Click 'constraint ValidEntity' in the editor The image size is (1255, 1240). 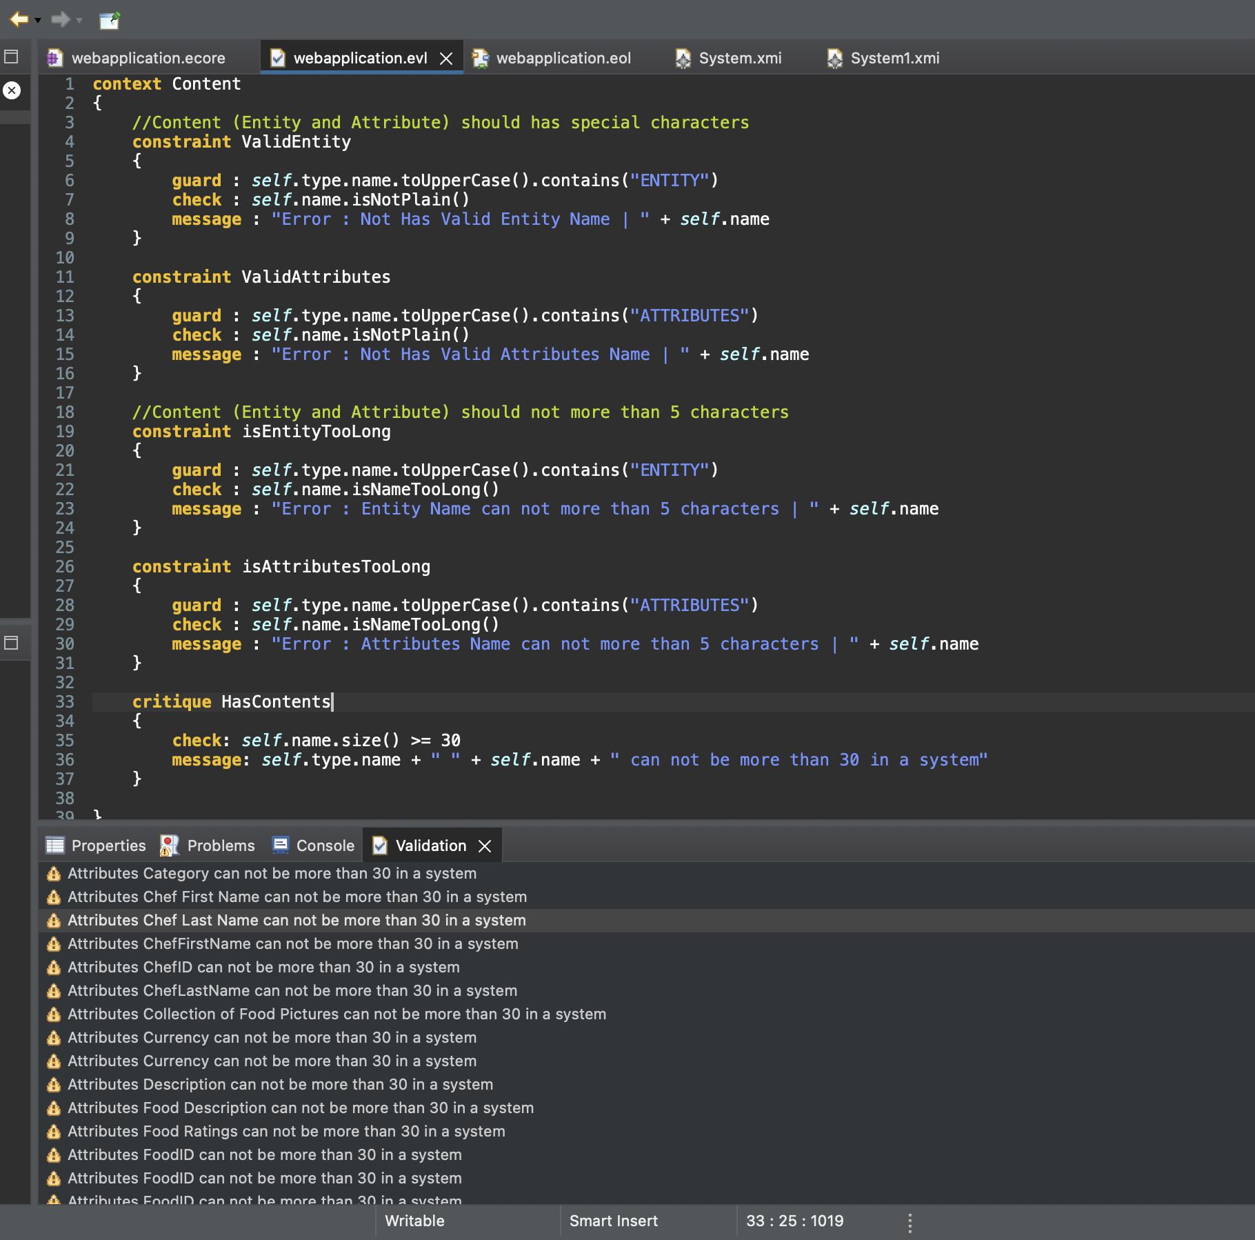(241, 142)
